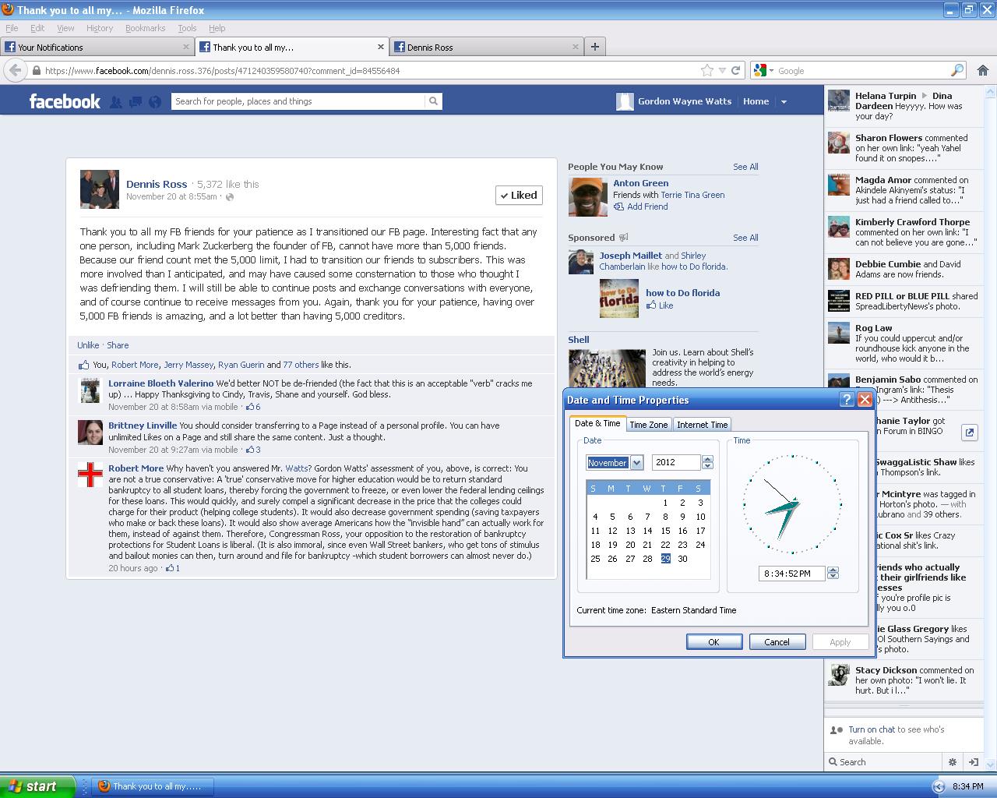Toggle the Liked button on the post
The image size is (997, 798).
click(x=519, y=195)
